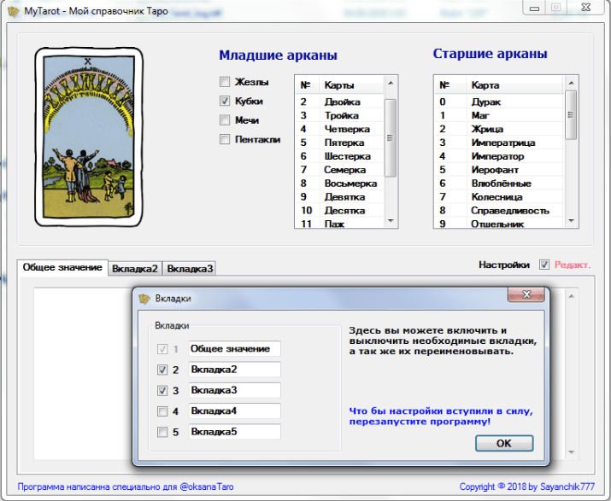Uncheck the Кубки suit checkbox
Viewport: 611px width, 501px height.
click(x=225, y=101)
